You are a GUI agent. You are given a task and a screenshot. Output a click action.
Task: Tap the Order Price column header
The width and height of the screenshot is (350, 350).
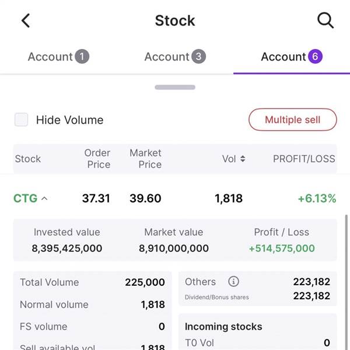point(97,159)
